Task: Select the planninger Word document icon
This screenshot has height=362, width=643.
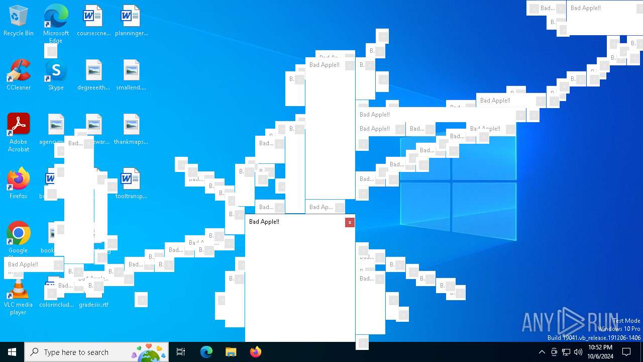Action: pyautogui.click(x=131, y=21)
